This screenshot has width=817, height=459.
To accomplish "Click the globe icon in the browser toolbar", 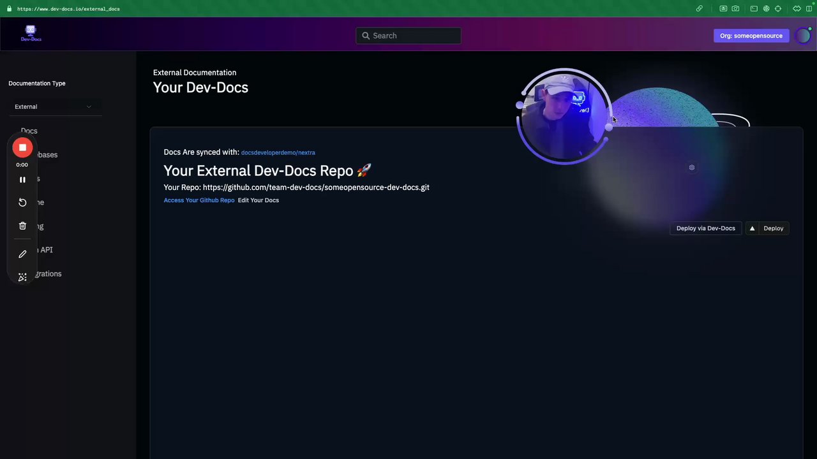I will tap(766, 9).
